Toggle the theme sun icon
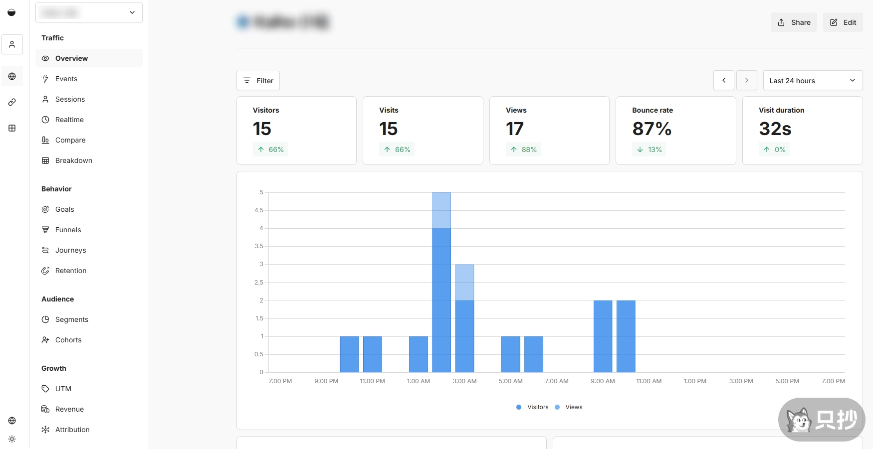This screenshot has height=449, width=873. click(x=12, y=439)
